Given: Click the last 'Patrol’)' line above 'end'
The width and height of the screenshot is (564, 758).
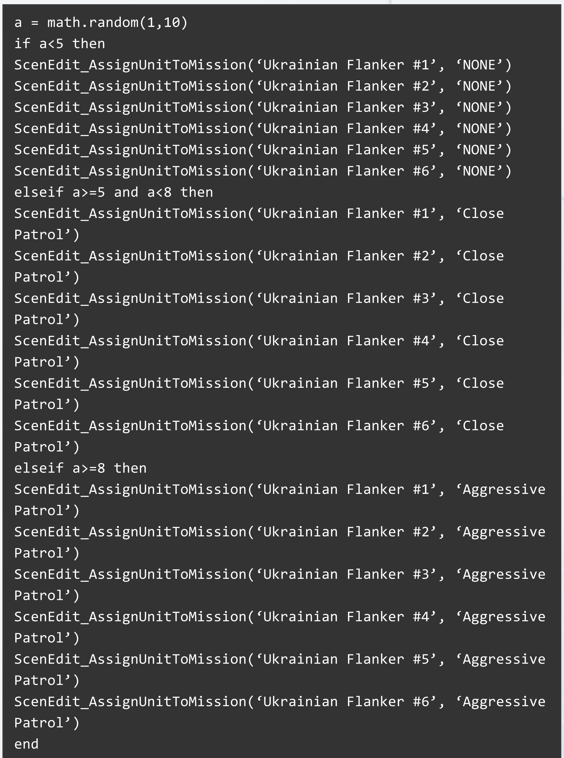Looking at the screenshot, I should (x=47, y=723).
